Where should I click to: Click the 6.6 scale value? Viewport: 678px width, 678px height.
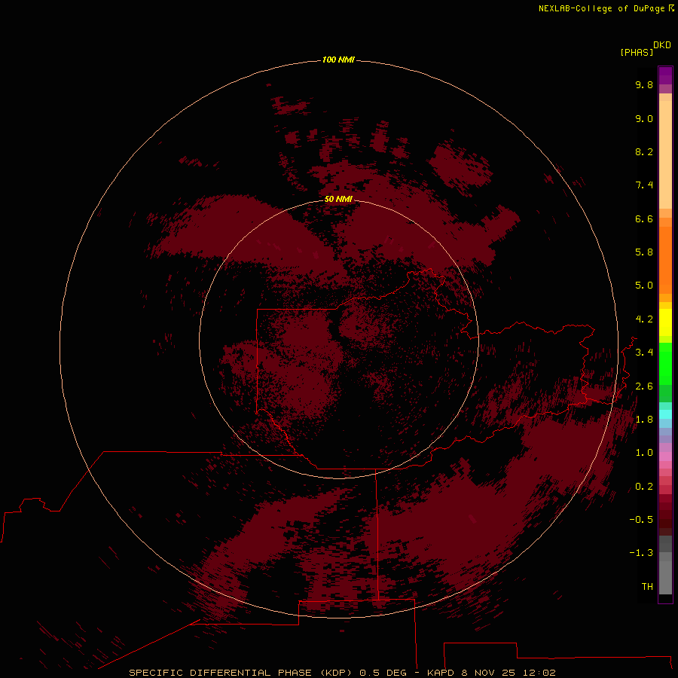(x=644, y=218)
